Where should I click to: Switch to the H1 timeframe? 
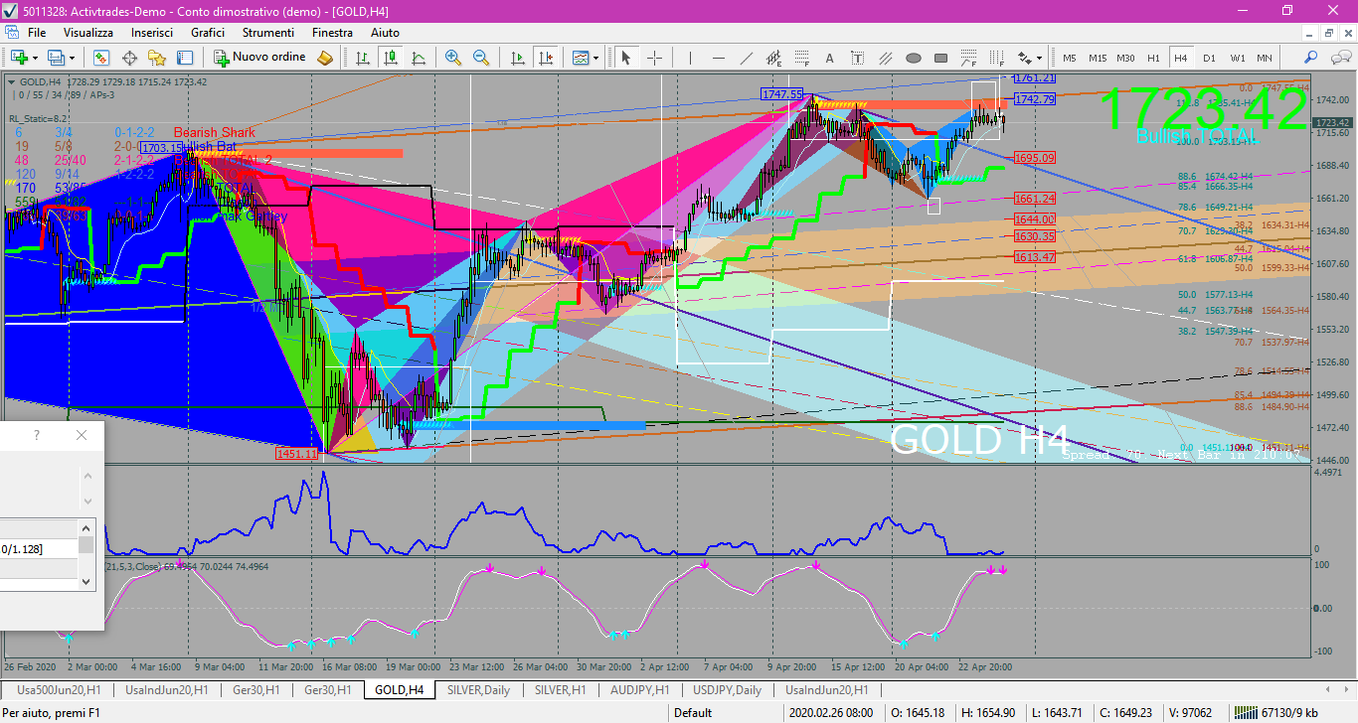(1153, 58)
